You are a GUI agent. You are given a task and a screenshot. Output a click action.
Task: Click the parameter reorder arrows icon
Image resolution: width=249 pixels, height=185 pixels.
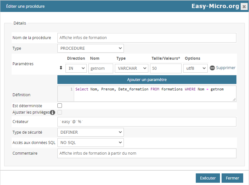coord(61,68)
